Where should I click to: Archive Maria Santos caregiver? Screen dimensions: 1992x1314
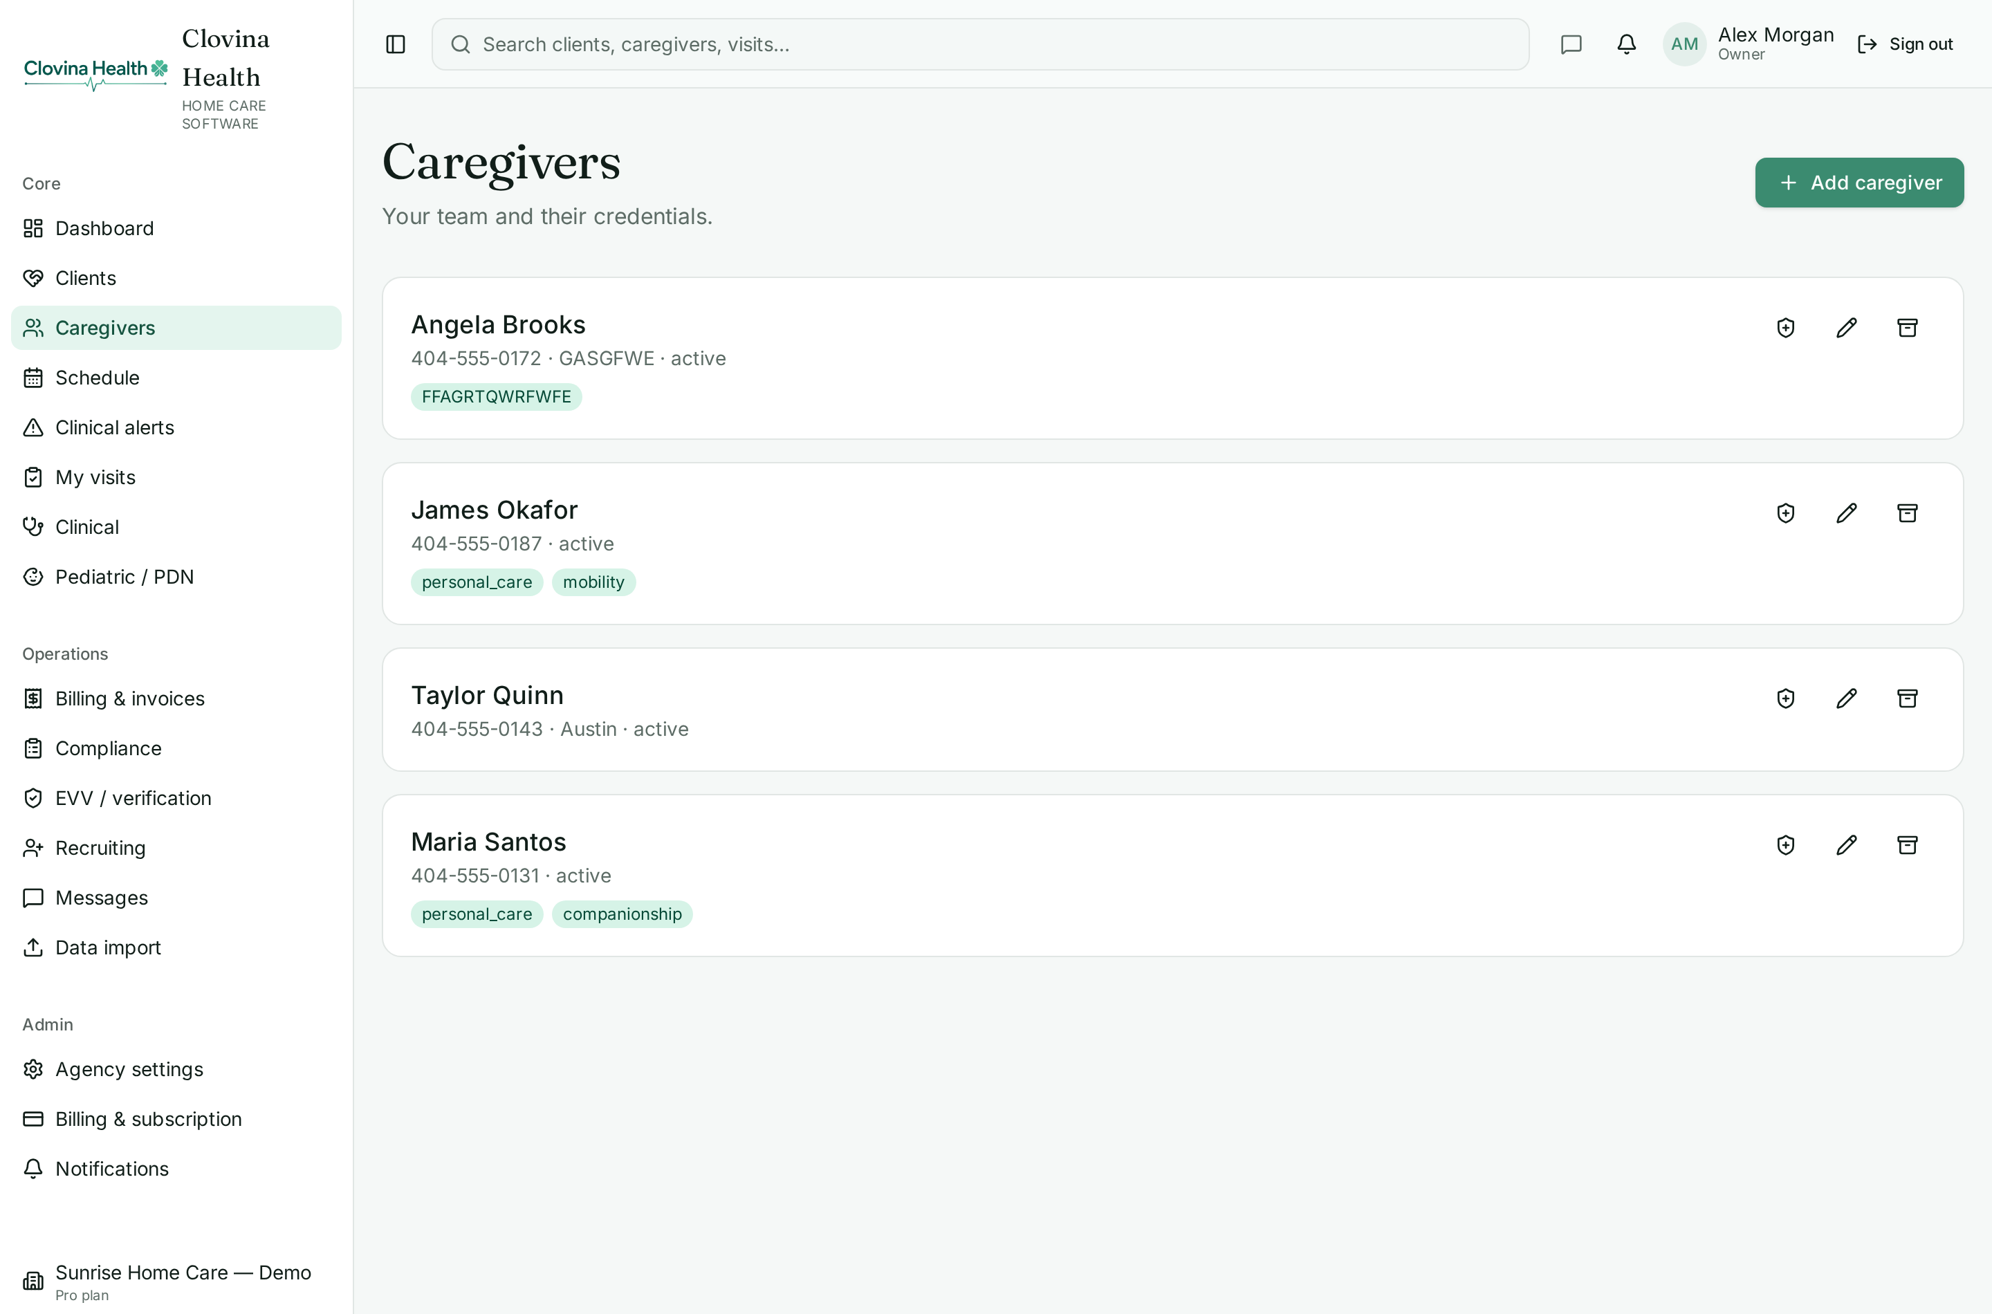coord(1908,844)
